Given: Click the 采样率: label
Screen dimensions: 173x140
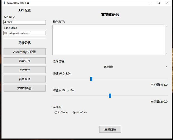Looking at the screenshot, I should [x=57, y=107].
